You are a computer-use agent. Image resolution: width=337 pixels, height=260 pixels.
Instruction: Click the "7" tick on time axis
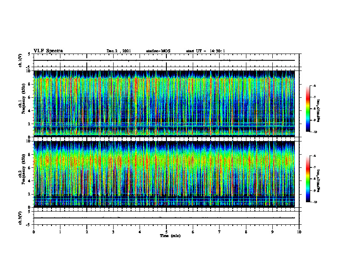coord(220,232)
